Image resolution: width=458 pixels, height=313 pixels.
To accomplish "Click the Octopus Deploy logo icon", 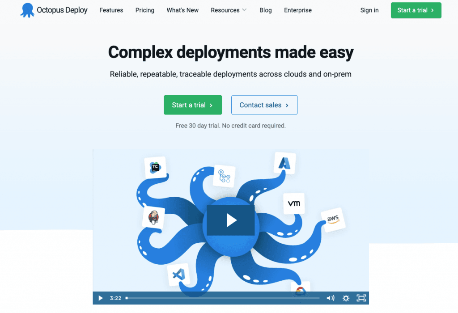I will tap(27, 10).
